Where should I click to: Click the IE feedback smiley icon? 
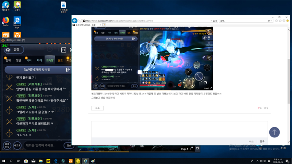click(x=288, y=21)
